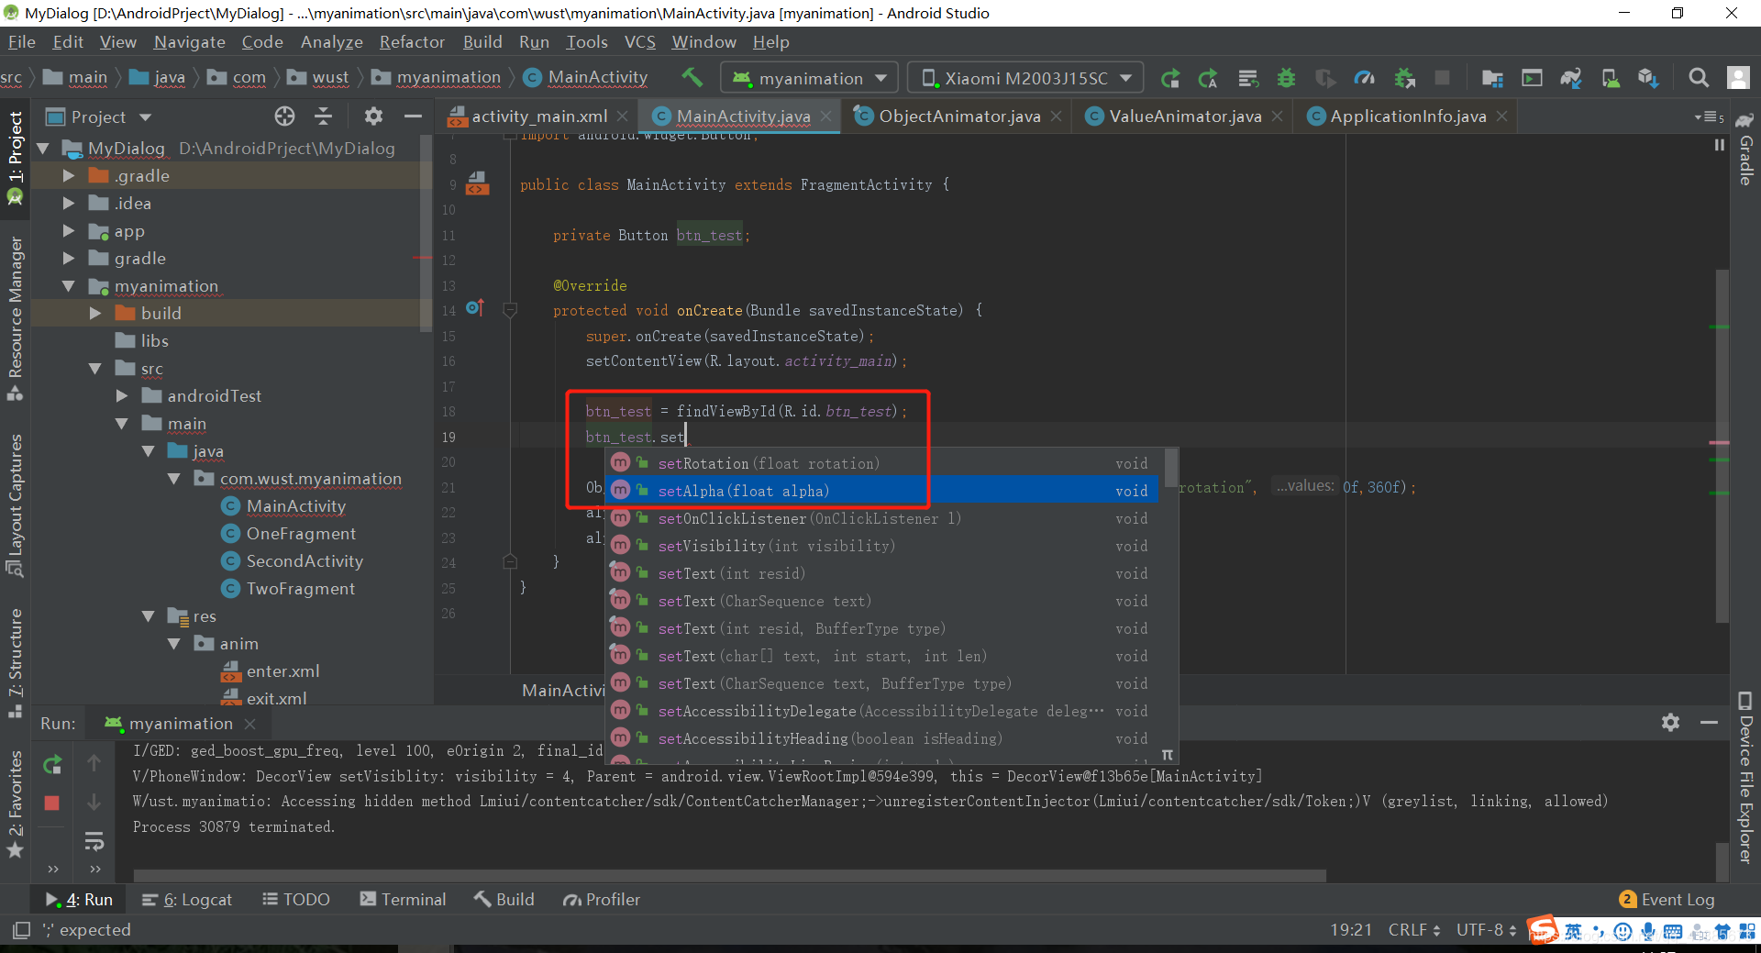Screen dimensions: 1761x953
Task: Click the completion popup vertical scrollbar
Action: click(x=1170, y=468)
